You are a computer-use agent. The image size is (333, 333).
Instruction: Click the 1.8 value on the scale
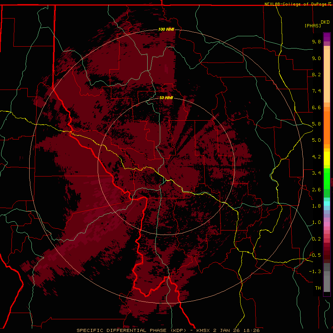point(316,206)
